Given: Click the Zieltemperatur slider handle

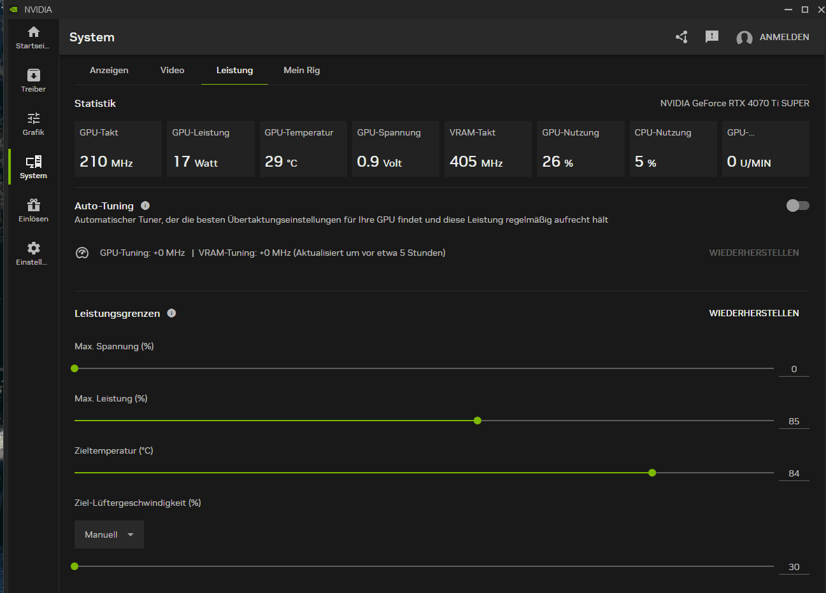Looking at the screenshot, I should [x=652, y=473].
